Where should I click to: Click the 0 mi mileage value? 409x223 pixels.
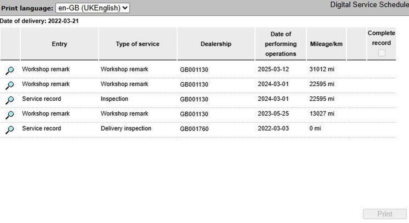click(315, 128)
